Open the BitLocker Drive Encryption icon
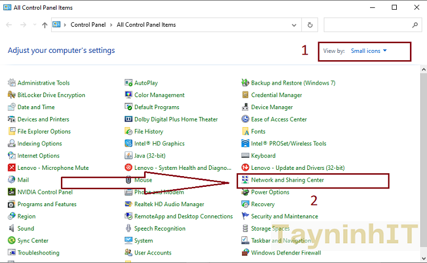Screen dimensions: 427x263 12,95
